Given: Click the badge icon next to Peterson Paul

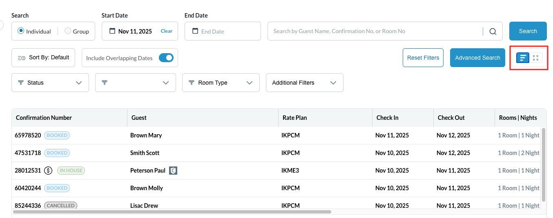Looking at the screenshot, I should tap(173, 171).
